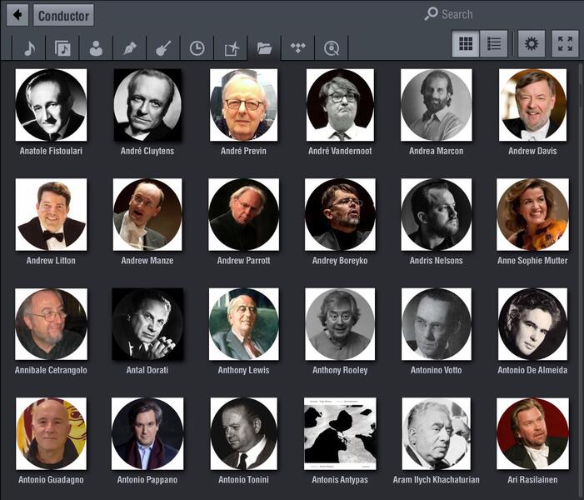Select the Antonio Pappano name link
The image size is (584, 500).
point(147,480)
